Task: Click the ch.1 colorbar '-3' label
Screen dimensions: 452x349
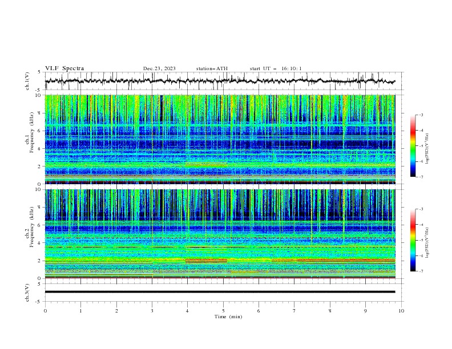Action: [x=421, y=115]
